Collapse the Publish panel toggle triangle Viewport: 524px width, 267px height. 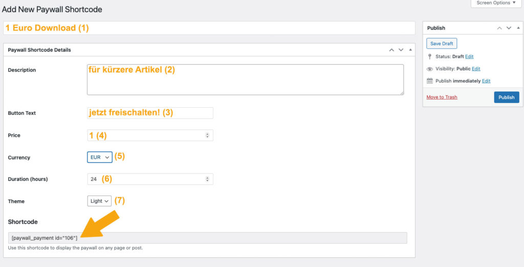(x=518, y=28)
